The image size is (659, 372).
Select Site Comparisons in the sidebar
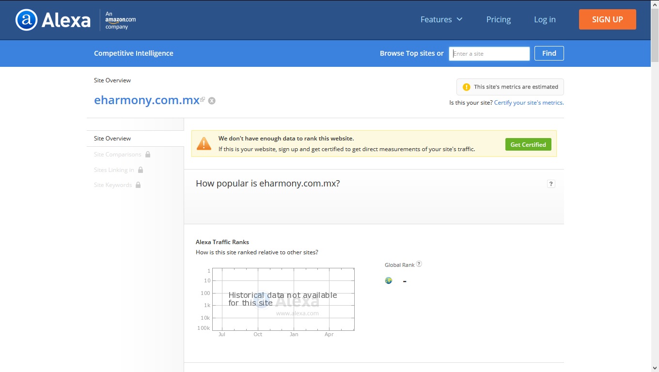point(118,155)
